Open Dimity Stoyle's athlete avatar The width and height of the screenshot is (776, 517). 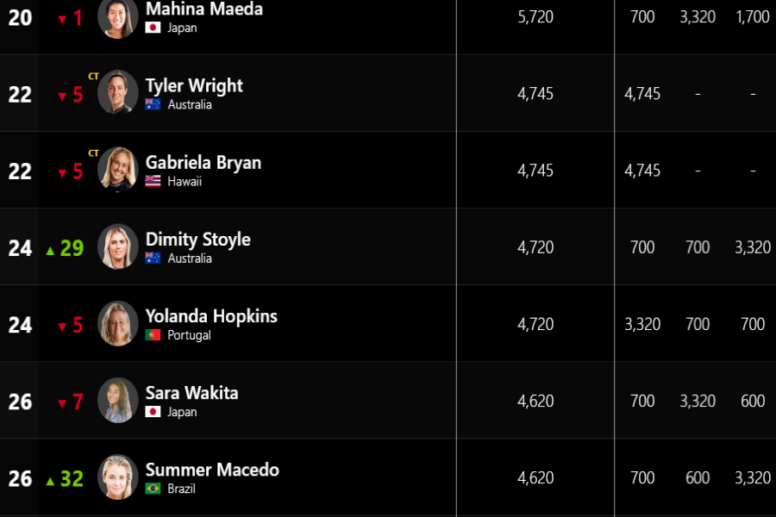click(118, 246)
